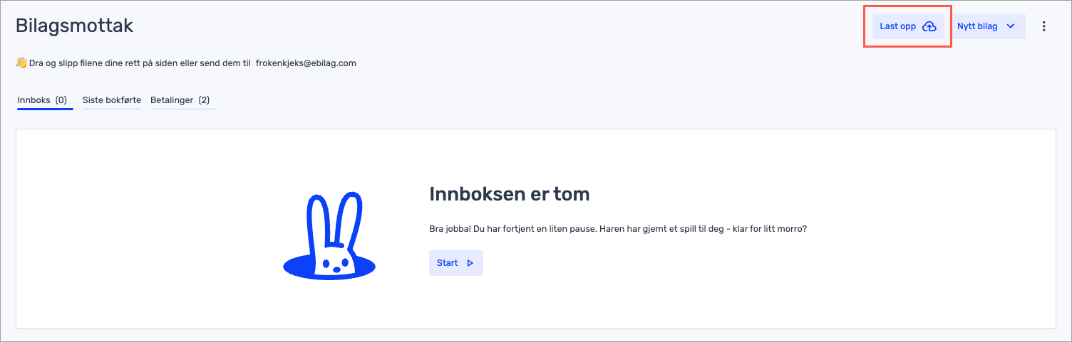
Task: Click the Bilagsmottak page heading
Action: tap(74, 26)
